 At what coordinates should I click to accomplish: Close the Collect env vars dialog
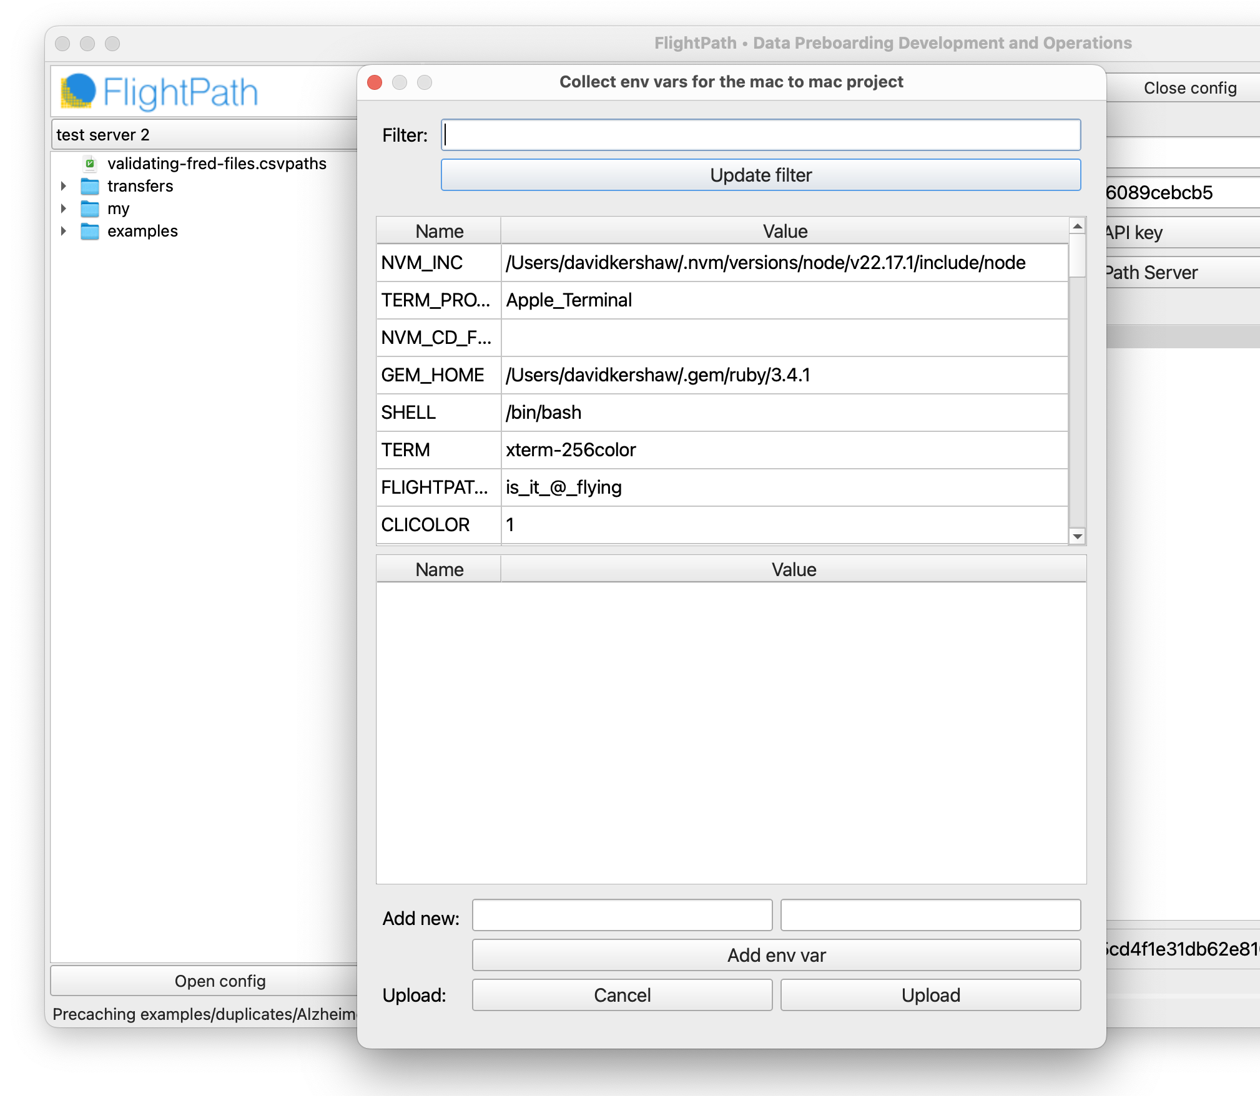(x=375, y=82)
